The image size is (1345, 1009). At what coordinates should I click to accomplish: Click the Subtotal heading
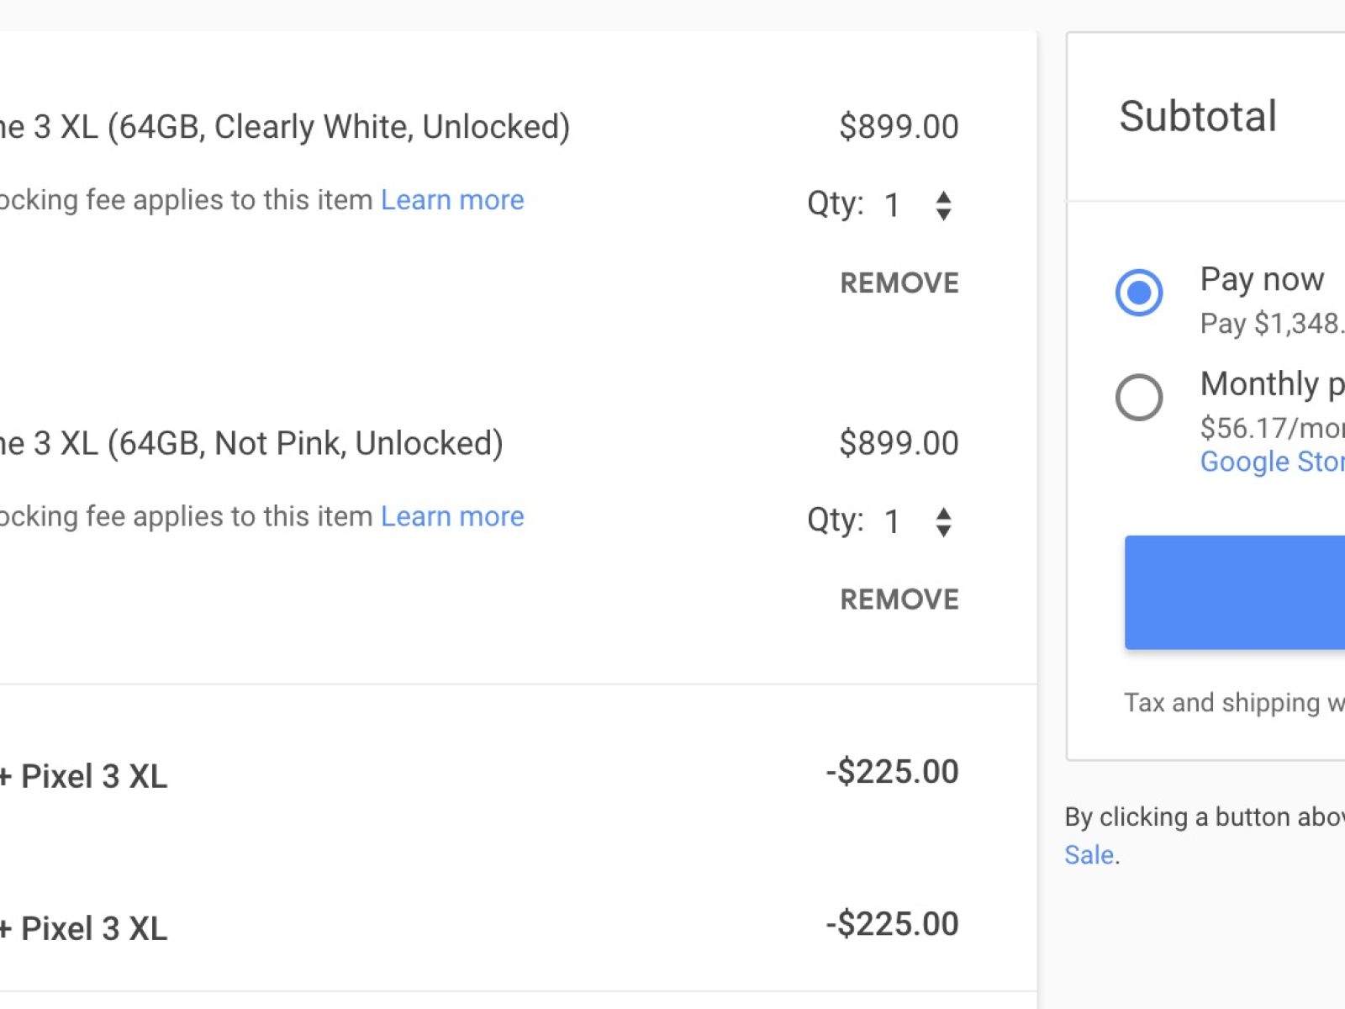pos(1198,116)
